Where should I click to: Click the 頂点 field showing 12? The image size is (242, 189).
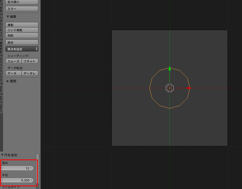tap(17, 168)
